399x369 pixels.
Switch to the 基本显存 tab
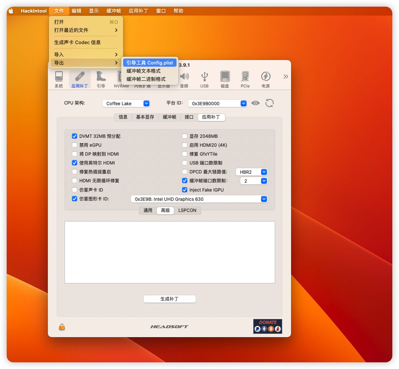coord(145,117)
